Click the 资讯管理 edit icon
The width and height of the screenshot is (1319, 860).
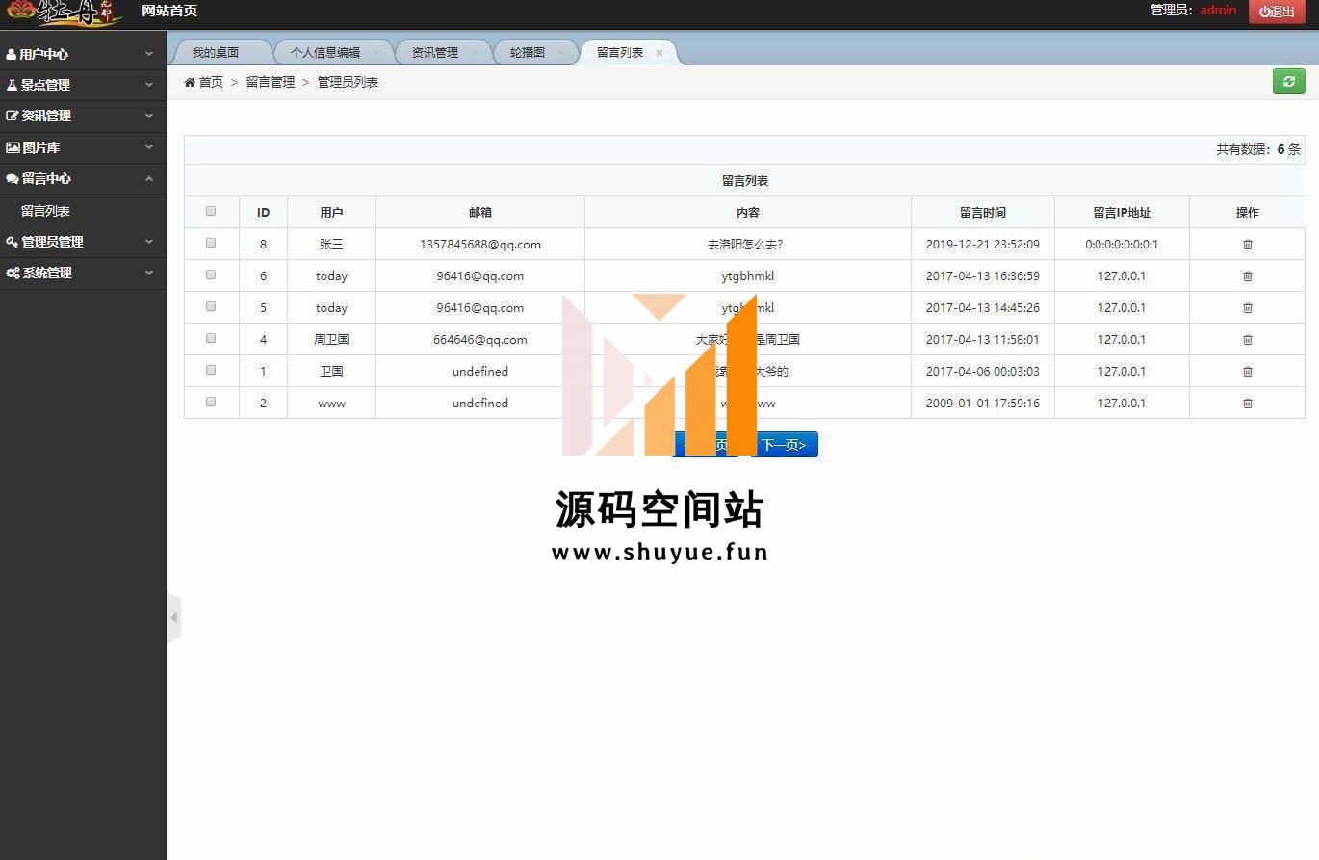(12, 116)
